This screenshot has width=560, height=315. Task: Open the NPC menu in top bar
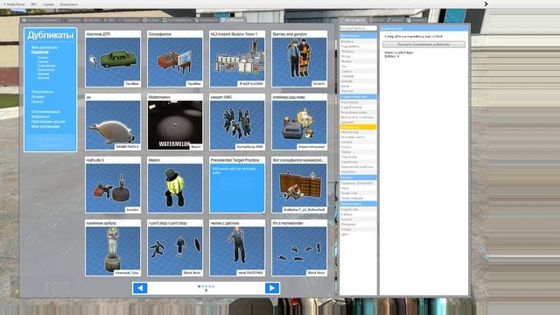click(x=33, y=4)
